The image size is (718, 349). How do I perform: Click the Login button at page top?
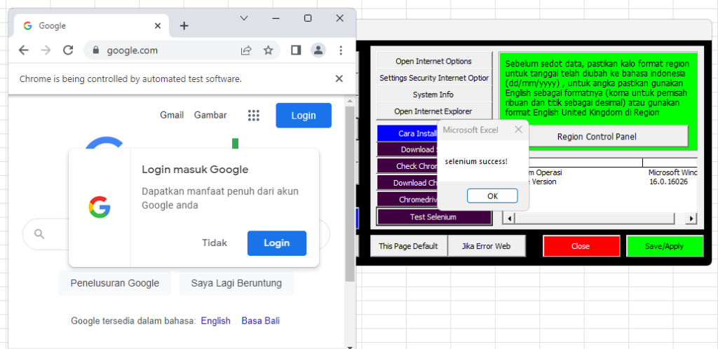tap(304, 115)
